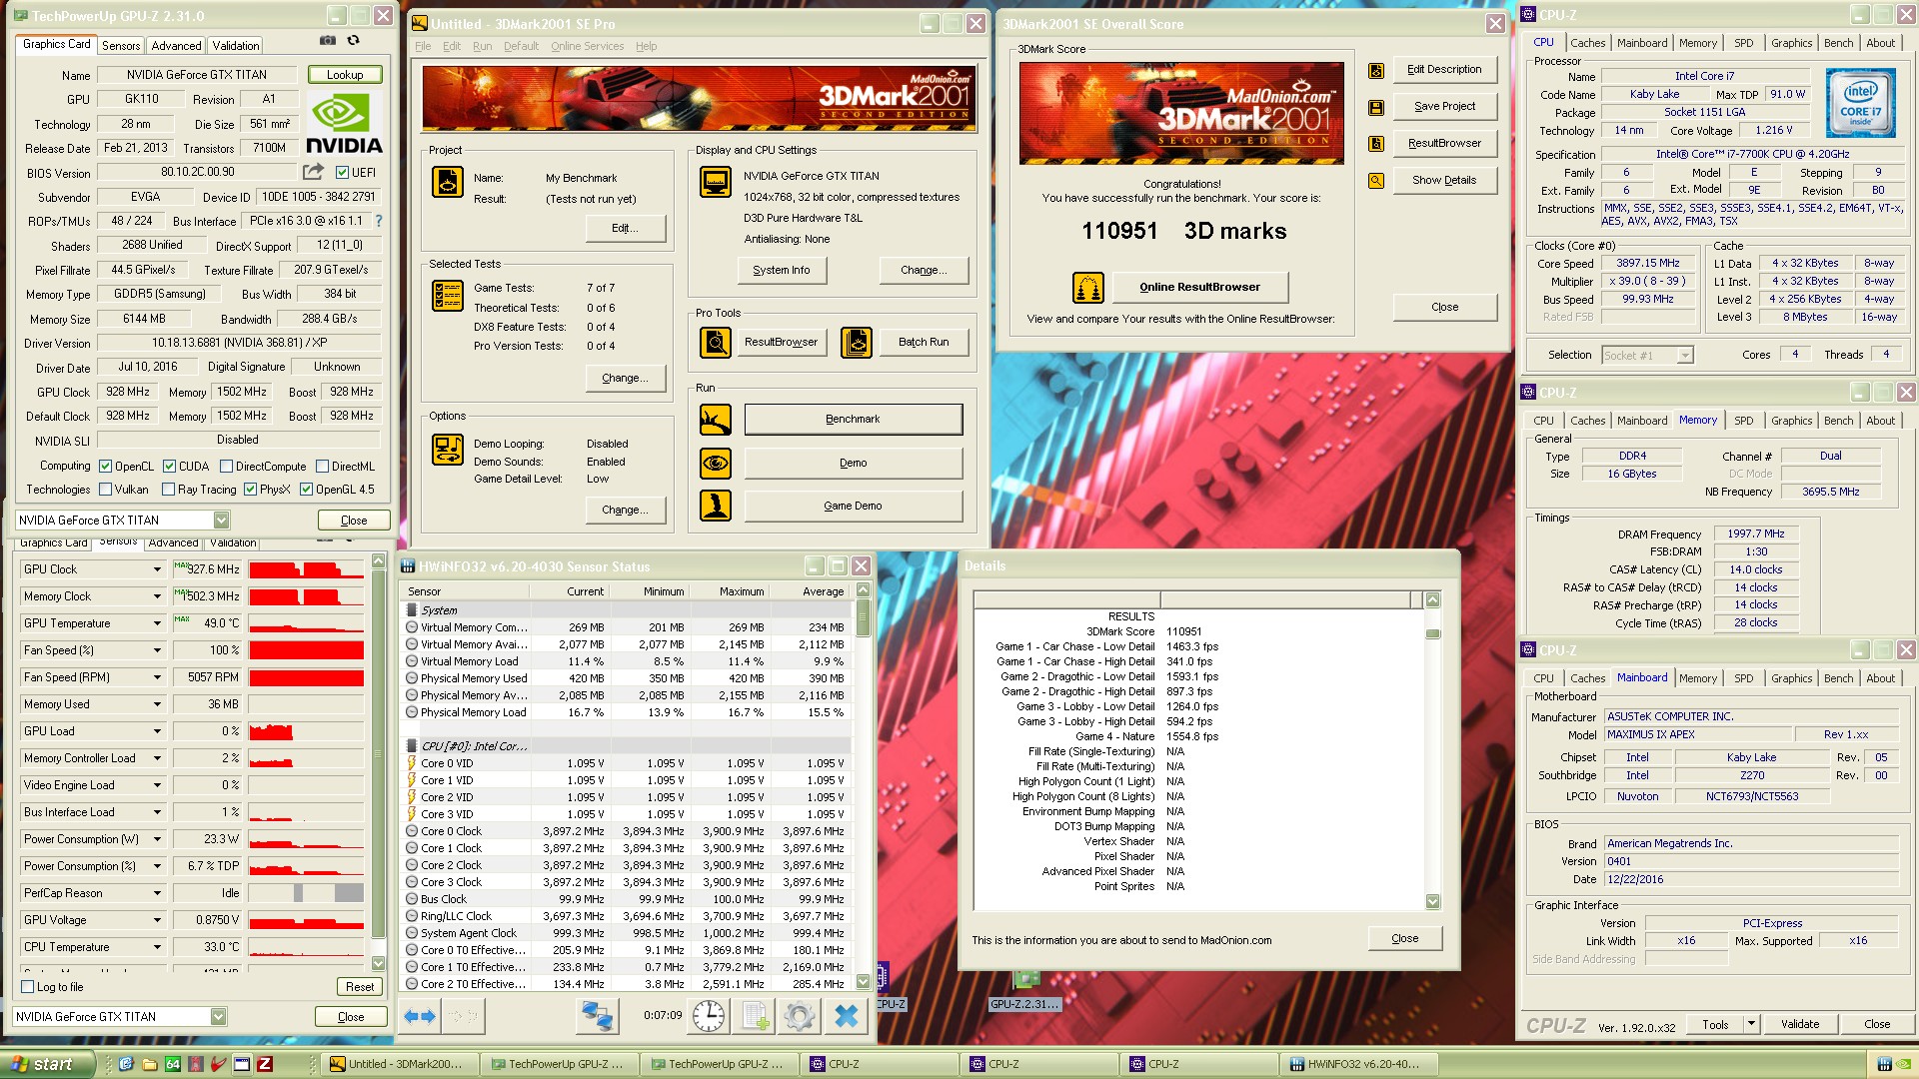
Task: Click ResultBrowser magnifier icon in Pro Tools
Action: pos(716,343)
